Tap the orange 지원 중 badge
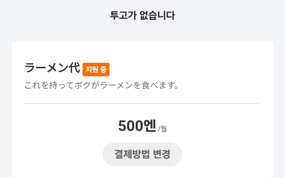Image resolution: width=285 pixels, height=178 pixels. coord(96,69)
